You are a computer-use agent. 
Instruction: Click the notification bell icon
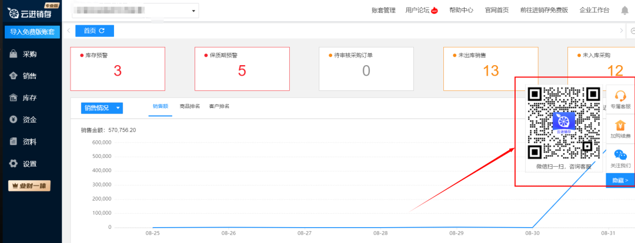tap(624, 11)
